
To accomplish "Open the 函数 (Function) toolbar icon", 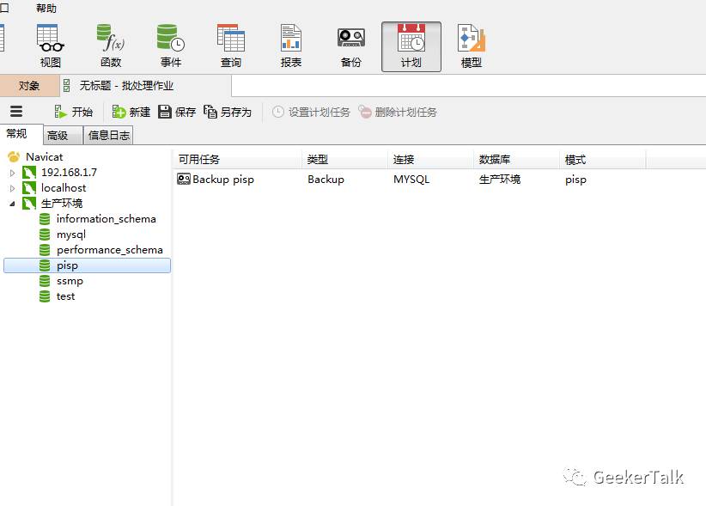I will pos(111,46).
